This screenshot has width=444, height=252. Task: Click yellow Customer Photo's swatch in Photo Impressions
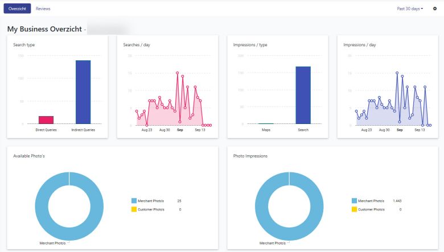[354, 209]
